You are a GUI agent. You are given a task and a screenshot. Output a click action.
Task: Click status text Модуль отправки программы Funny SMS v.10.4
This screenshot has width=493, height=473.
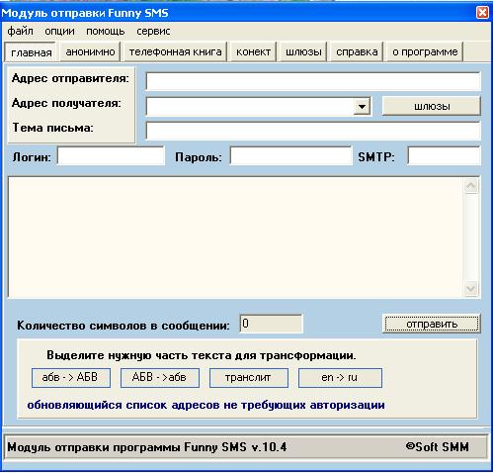tap(147, 447)
